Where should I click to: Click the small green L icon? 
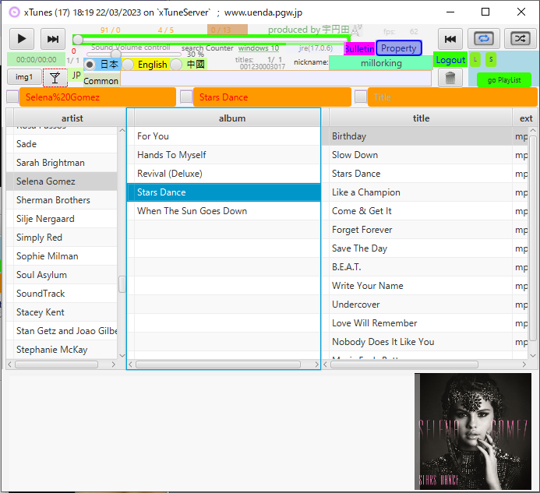[475, 59]
